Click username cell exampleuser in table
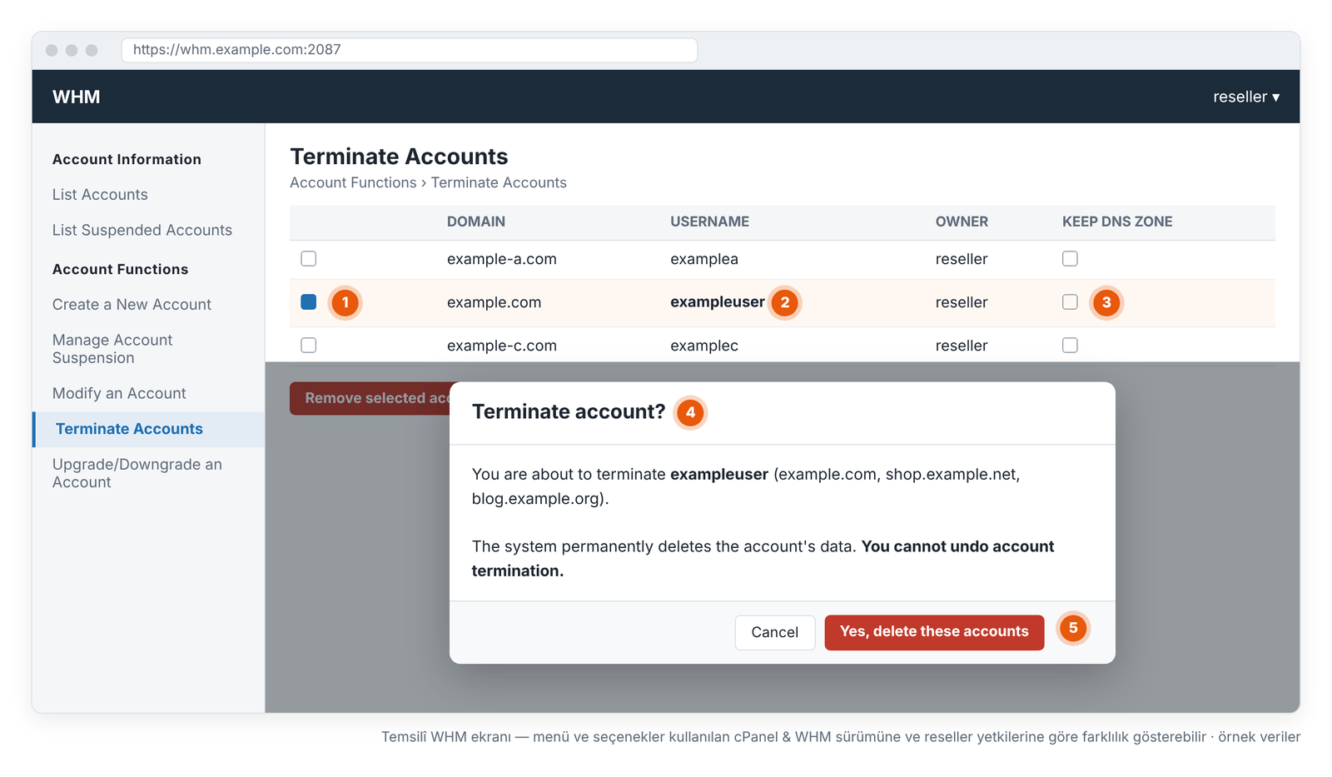 718,302
